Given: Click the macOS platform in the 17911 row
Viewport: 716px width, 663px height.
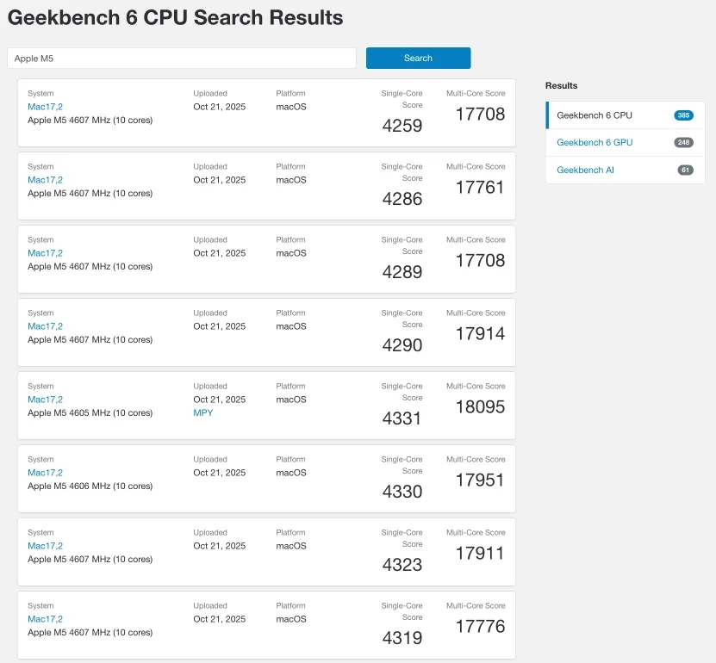Looking at the screenshot, I should coord(291,546).
